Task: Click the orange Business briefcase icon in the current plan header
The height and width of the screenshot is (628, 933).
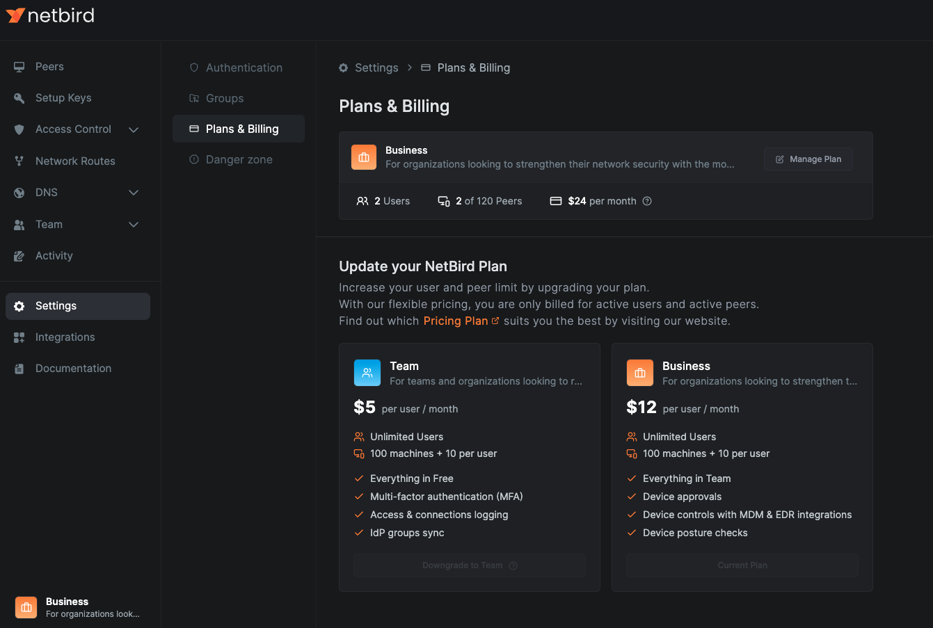Action: 364,157
